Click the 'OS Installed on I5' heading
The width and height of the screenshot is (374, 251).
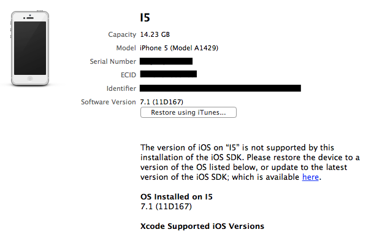(178, 196)
